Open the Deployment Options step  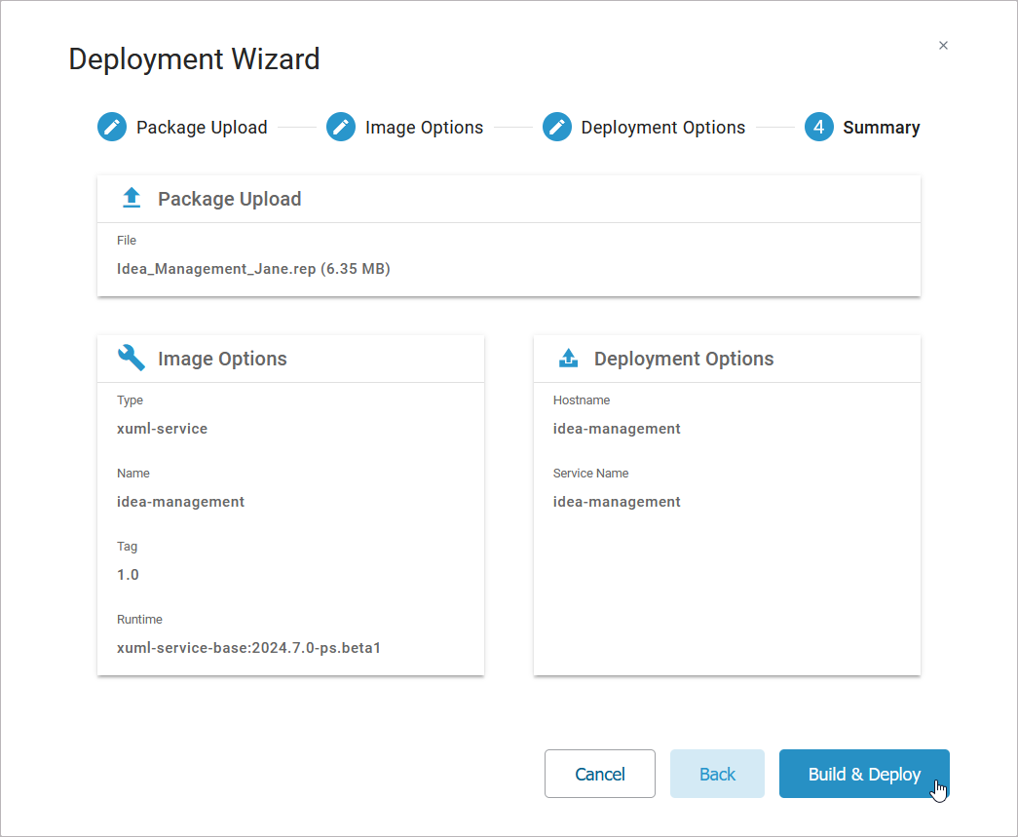point(662,127)
